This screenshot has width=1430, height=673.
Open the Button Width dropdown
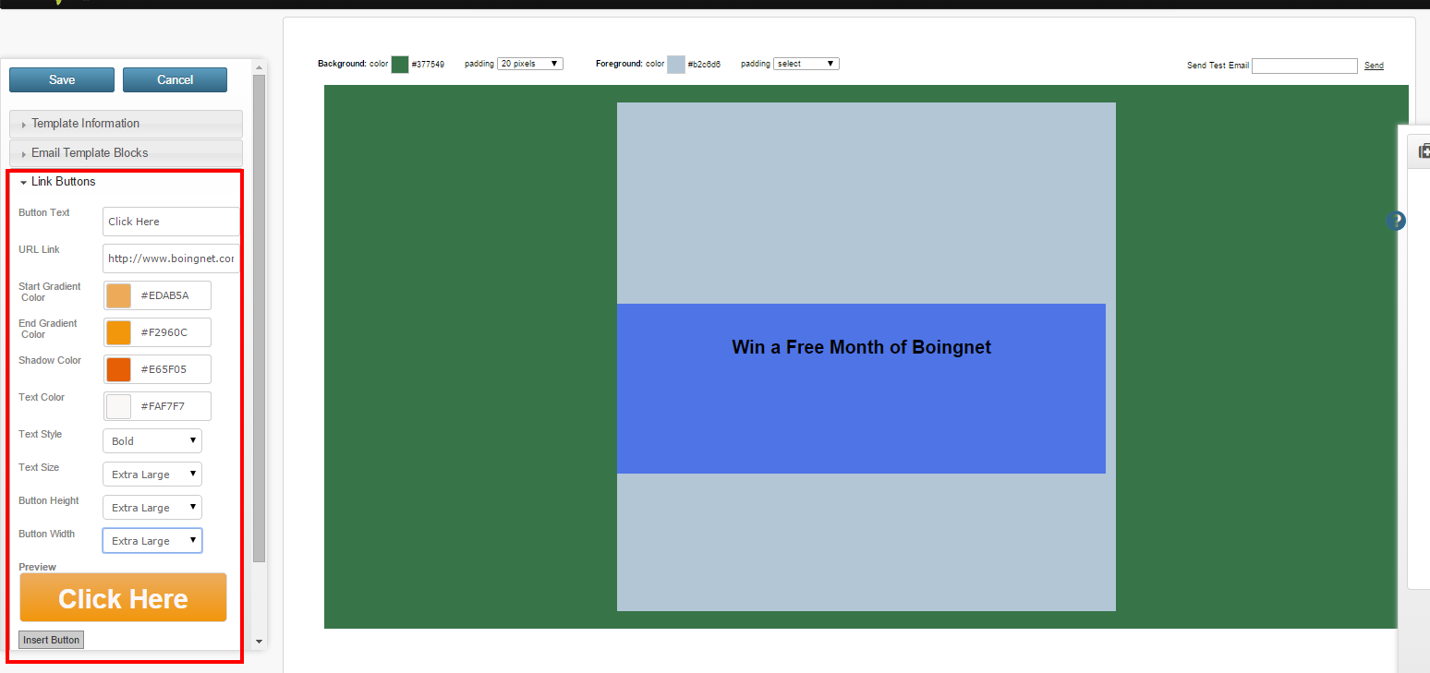(x=152, y=541)
